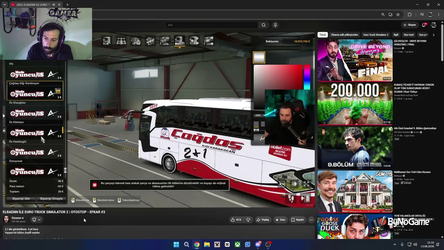Select the 'Özkaymak' skin in the video

35,169
